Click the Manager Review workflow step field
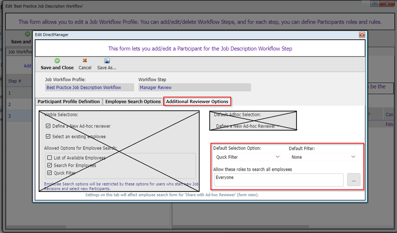The height and width of the screenshot is (233, 397). coord(194,88)
